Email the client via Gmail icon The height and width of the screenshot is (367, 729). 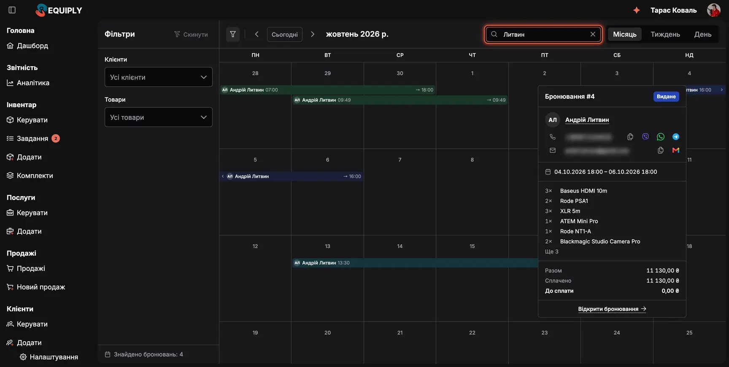[676, 150]
